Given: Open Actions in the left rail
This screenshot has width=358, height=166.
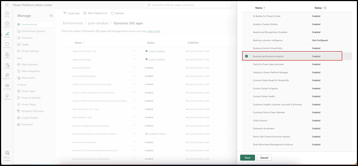Looking at the screenshot, I should pyautogui.click(x=7, y=24).
